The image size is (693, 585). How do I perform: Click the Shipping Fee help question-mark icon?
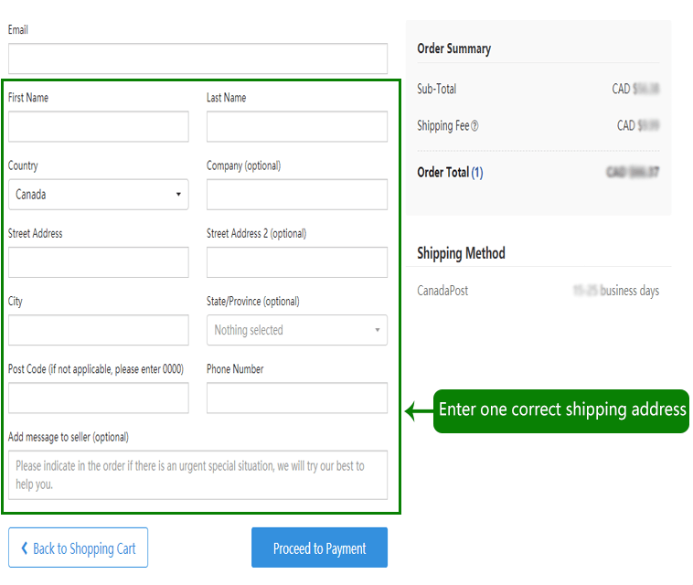(x=474, y=126)
